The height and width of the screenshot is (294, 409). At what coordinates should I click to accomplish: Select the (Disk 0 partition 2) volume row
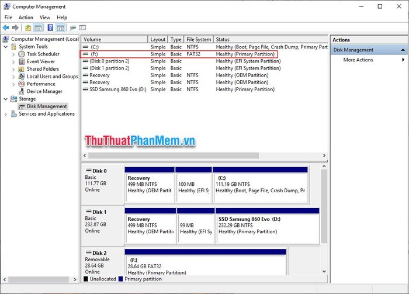click(x=204, y=61)
